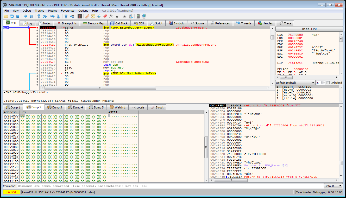Open the Help menu
The width and height of the screenshot is (346, 198).
pos(95,11)
